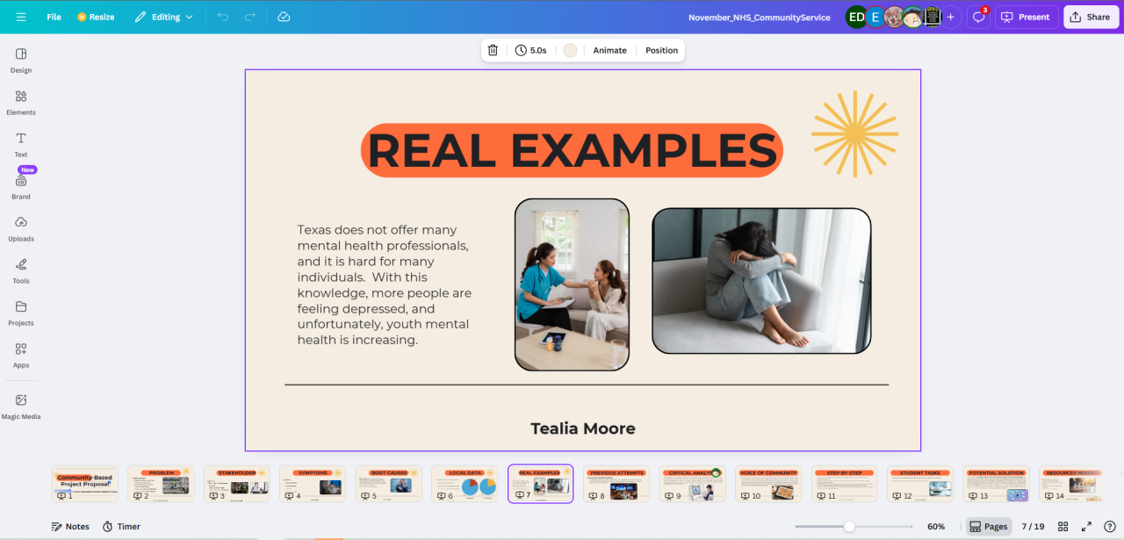Check the cloud save status icon

(284, 17)
